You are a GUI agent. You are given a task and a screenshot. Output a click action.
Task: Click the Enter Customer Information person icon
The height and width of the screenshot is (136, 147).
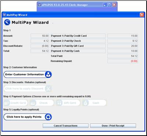click(x=48, y=74)
